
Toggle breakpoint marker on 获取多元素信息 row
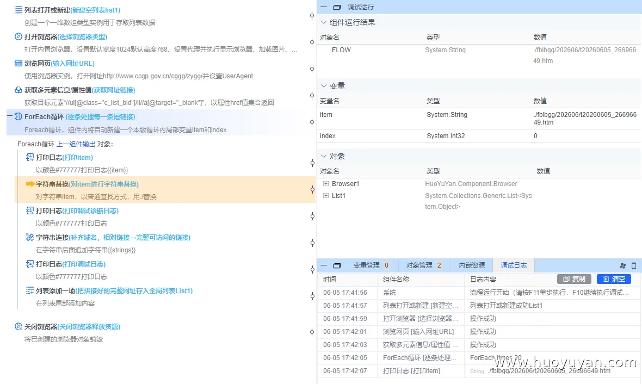[x=312, y=95]
